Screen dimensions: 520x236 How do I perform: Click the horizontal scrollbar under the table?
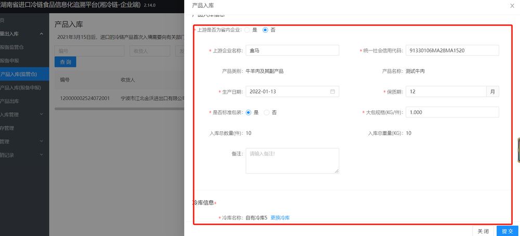119,109
